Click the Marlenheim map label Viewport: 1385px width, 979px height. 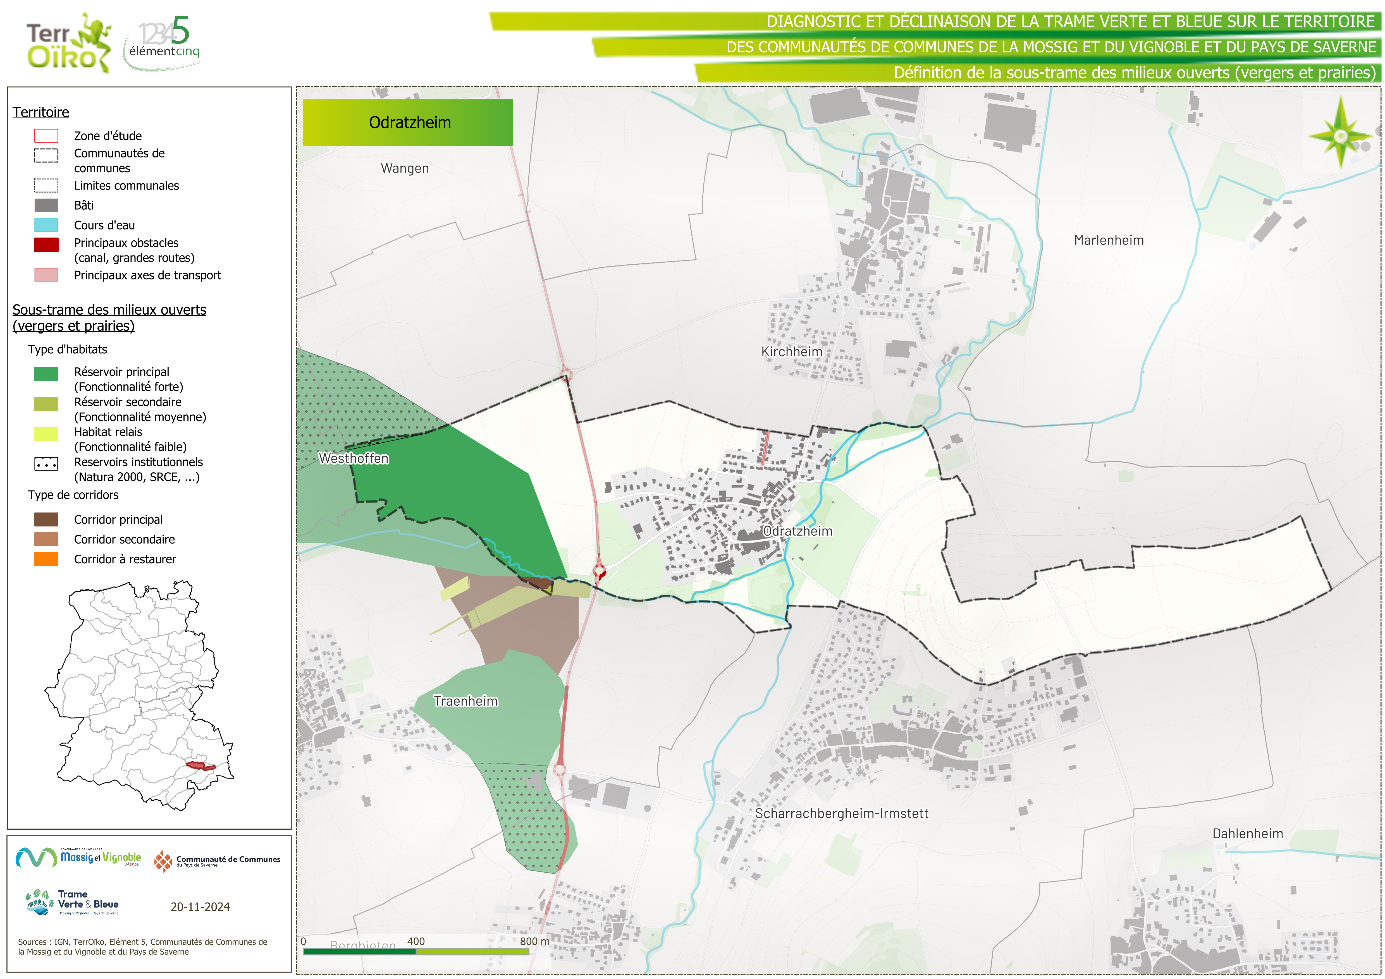click(1109, 240)
